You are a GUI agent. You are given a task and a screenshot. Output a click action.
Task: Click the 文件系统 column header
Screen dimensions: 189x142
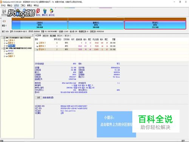coord(67,39)
